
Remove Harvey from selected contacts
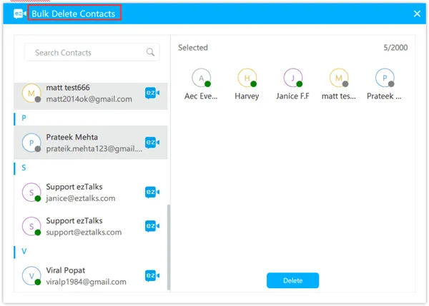click(247, 84)
